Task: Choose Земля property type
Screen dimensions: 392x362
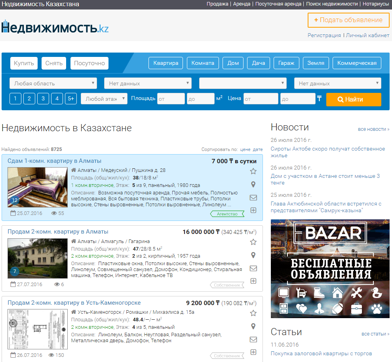Action: (316, 63)
